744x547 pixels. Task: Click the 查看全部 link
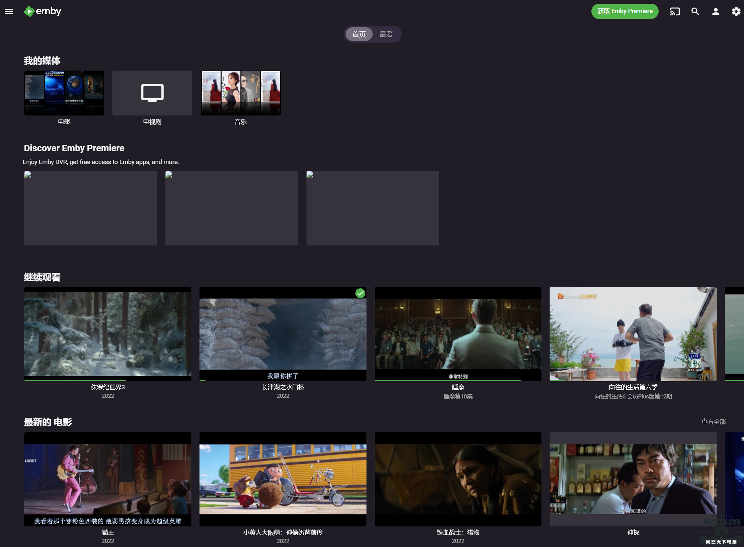coord(713,421)
